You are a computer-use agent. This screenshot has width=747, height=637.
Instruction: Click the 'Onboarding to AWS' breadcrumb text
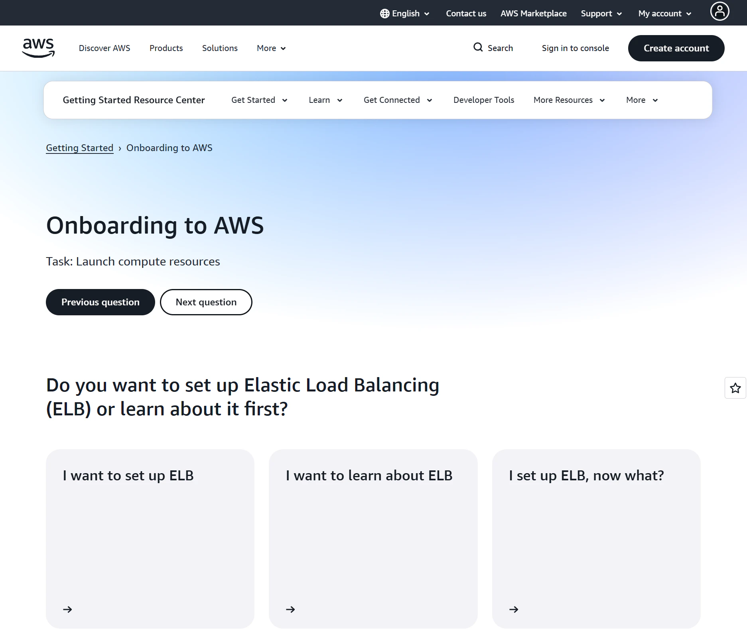coord(170,148)
